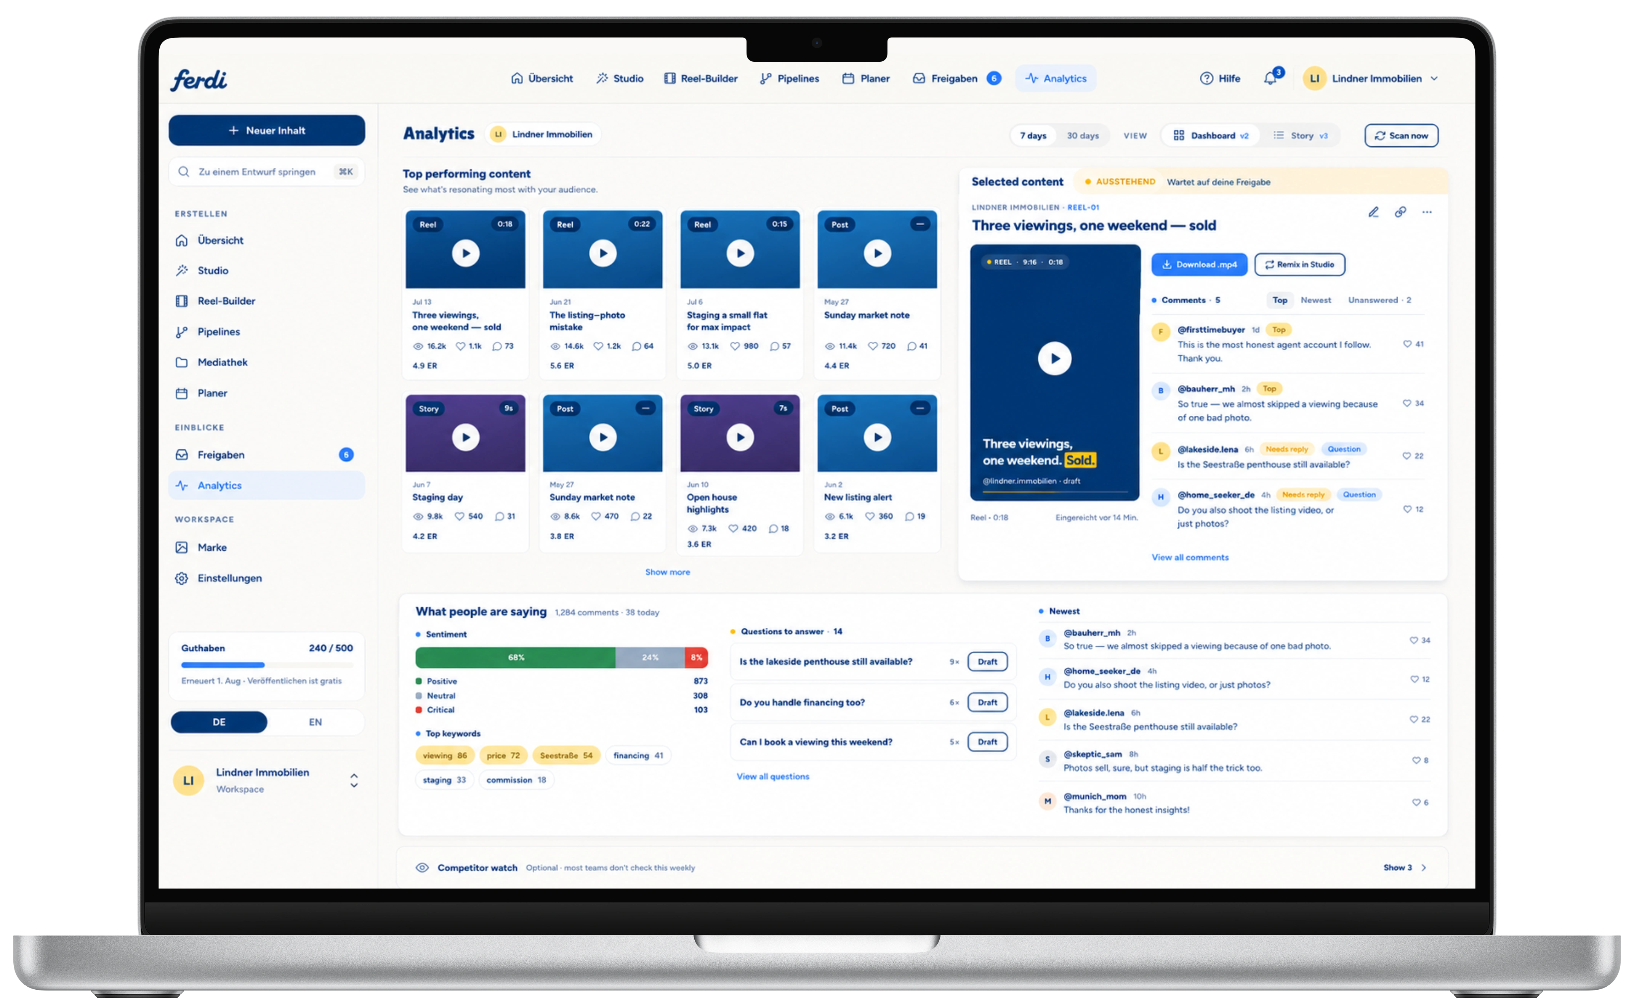Switch range to 7 days
1634x1008 pixels.
pos(1033,136)
